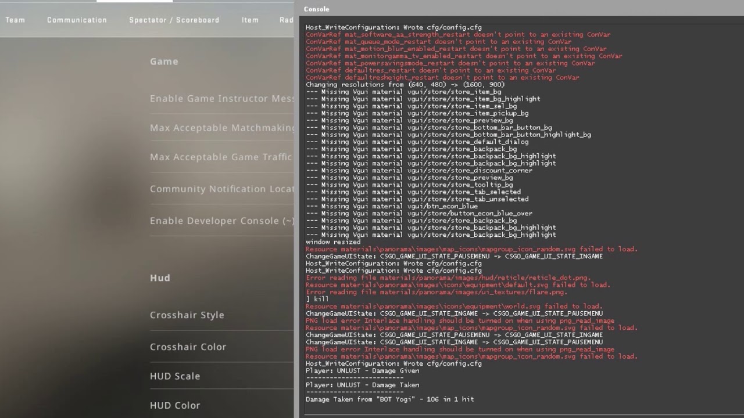Viewport: 744px width, 418px height.
Task: Select the Max Acceptable Game Traffic setting
Action: 222,157
